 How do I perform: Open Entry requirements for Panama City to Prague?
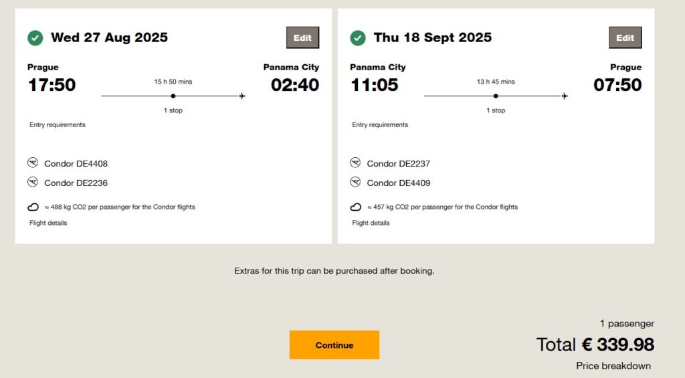point(380,124)
